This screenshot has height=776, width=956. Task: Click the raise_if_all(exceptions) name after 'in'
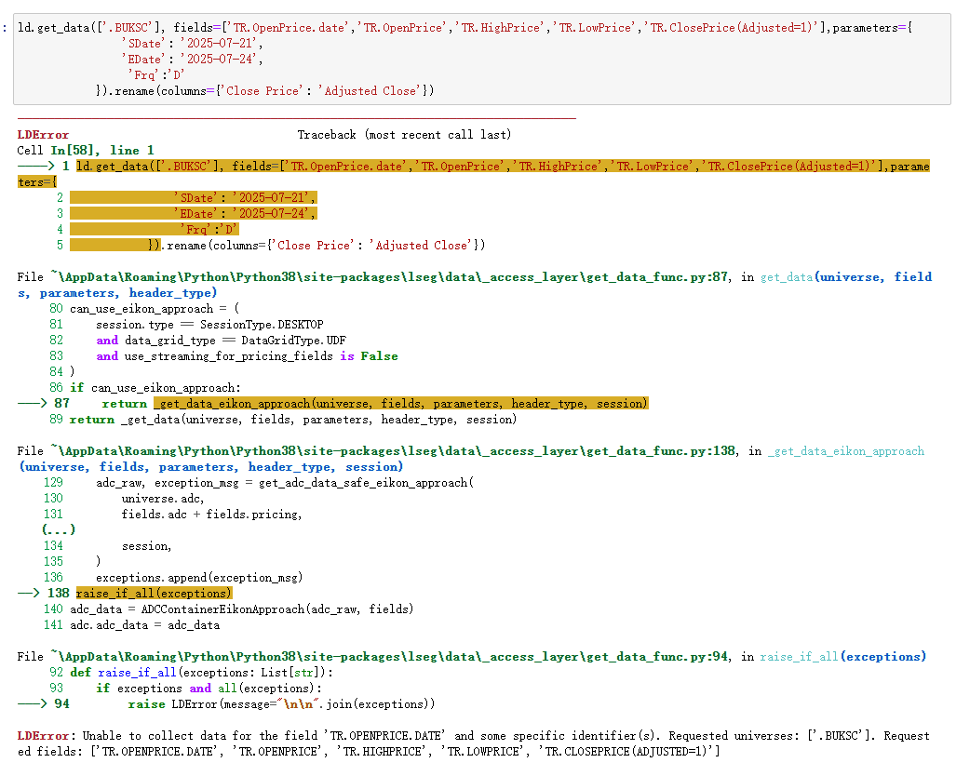tap(842, 658)
